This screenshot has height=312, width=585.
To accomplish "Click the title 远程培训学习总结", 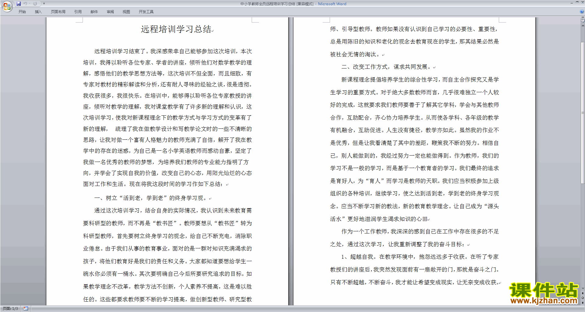I will pos(176,29).
